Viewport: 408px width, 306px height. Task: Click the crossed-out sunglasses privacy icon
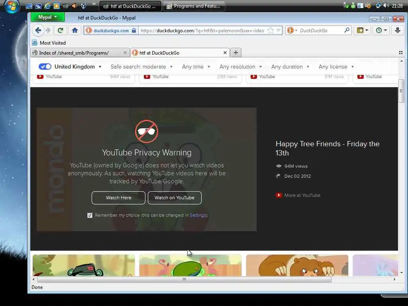[x=147, y=131]
